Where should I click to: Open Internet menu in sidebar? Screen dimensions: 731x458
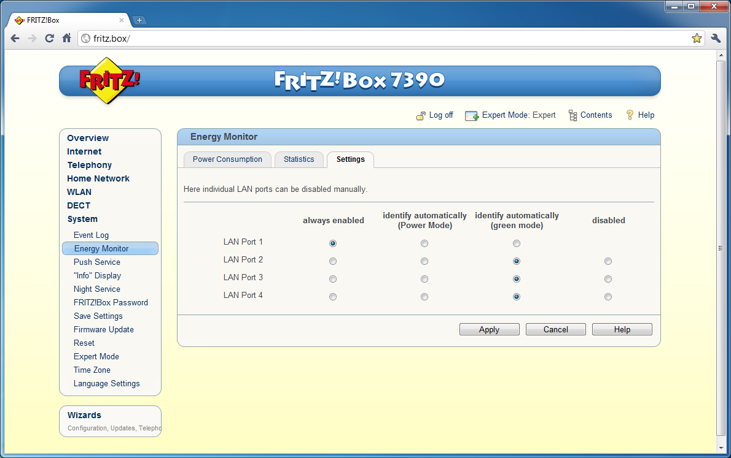point(84,151)
